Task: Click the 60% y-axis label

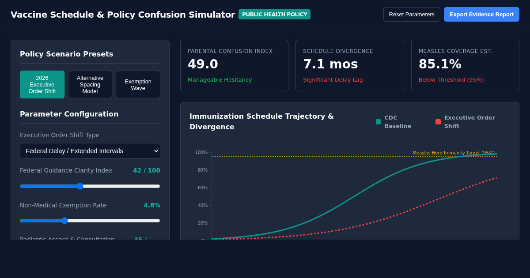Action: (x=203, y=188)
